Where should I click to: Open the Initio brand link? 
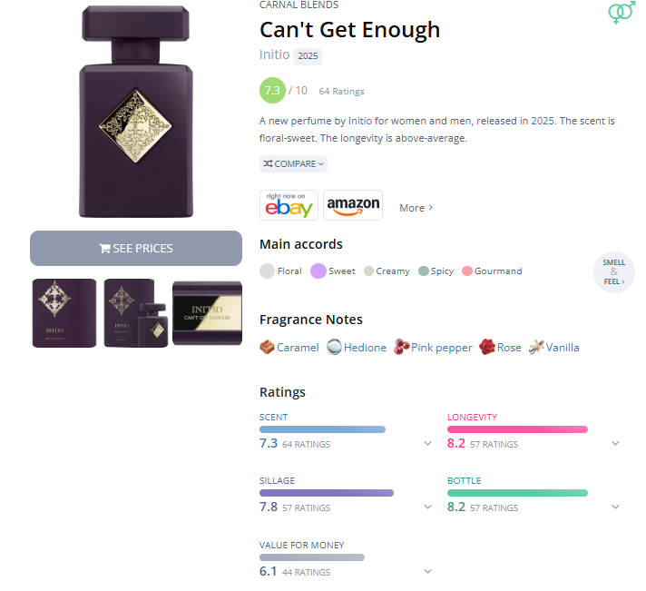pyautogui.click(x=274, y=54)
